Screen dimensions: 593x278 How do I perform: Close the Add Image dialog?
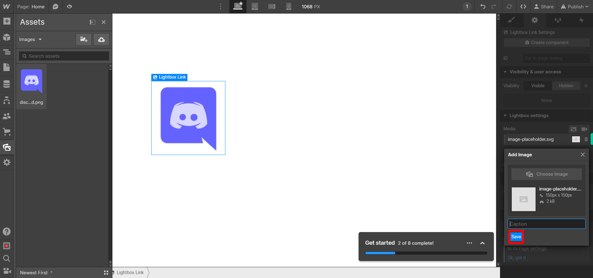[583, 155]
